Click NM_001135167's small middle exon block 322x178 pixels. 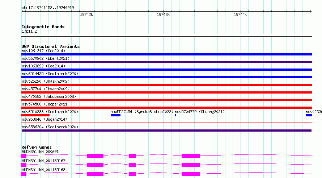132,165
